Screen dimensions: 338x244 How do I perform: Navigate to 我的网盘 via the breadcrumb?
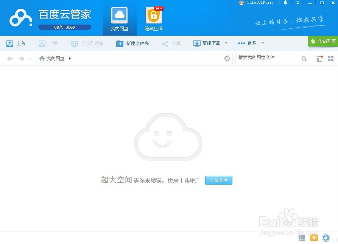coord(55,58)
